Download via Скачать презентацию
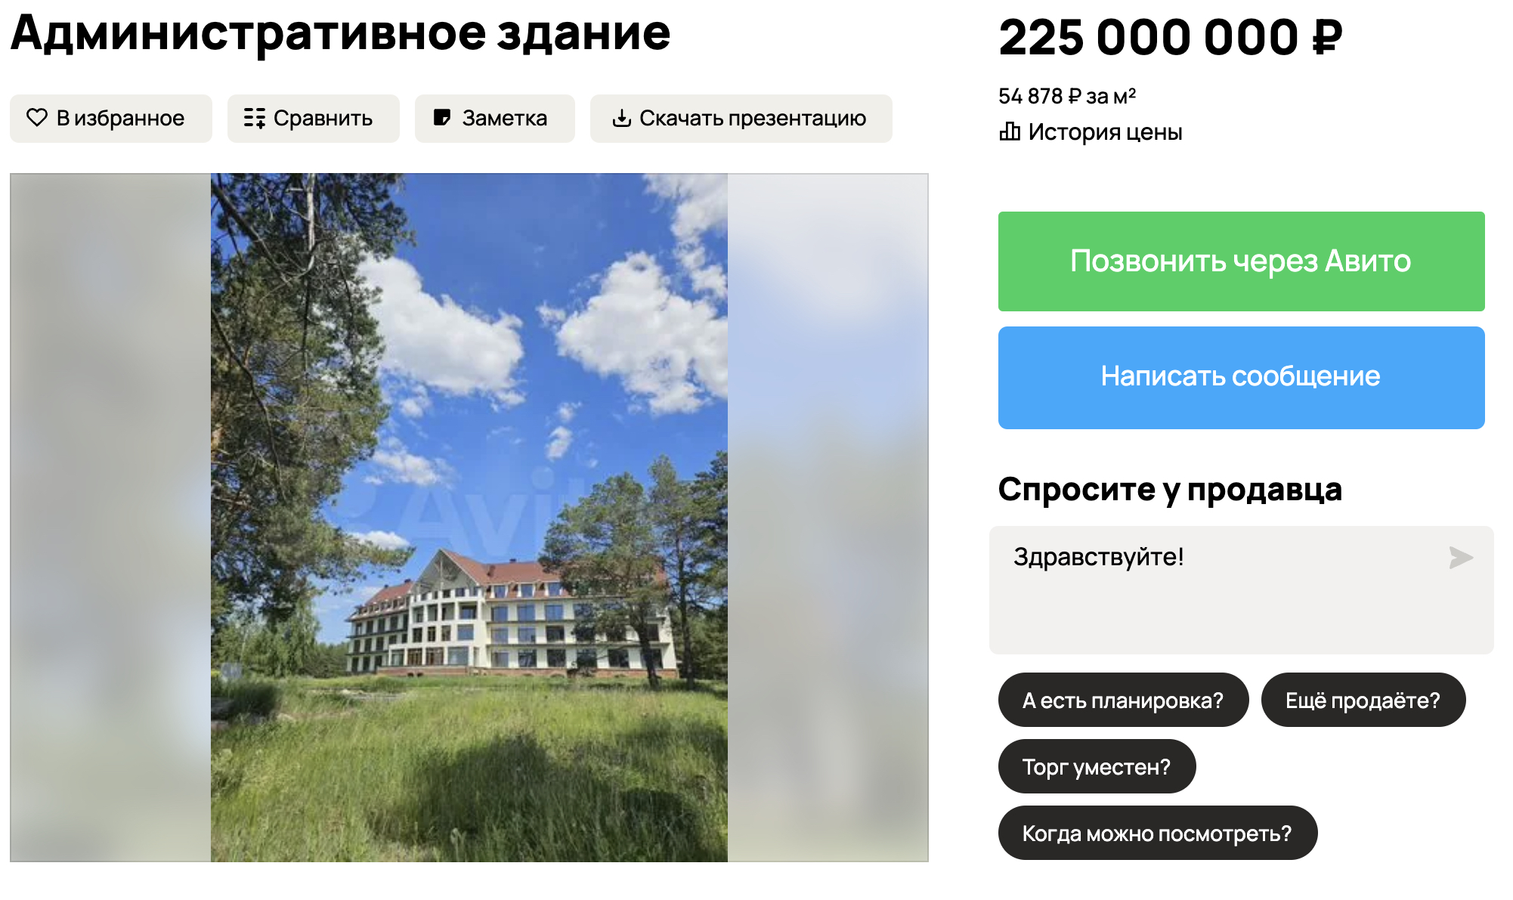This screenshot has width=1513, height=900. coord(741,119)
